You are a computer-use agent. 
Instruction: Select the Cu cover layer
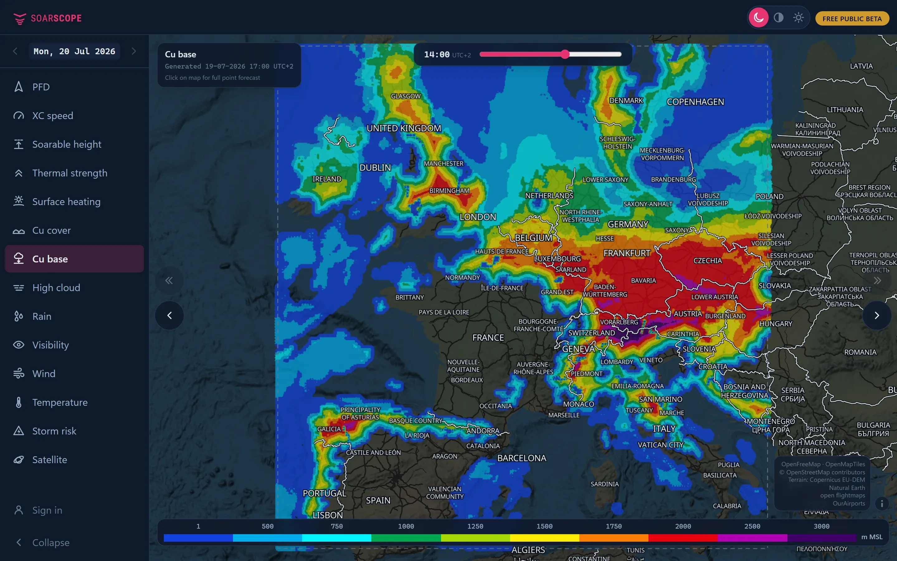point(74,230)
